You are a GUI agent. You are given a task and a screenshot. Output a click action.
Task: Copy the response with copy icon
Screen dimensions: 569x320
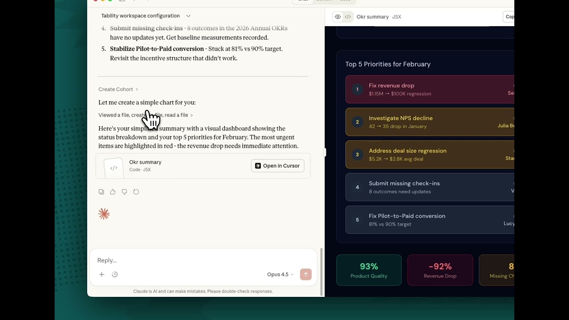point(101,192)
